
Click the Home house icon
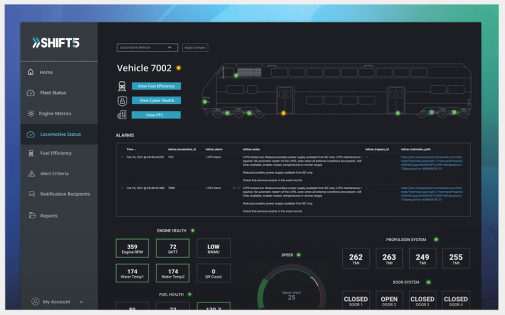click(31, 72)
